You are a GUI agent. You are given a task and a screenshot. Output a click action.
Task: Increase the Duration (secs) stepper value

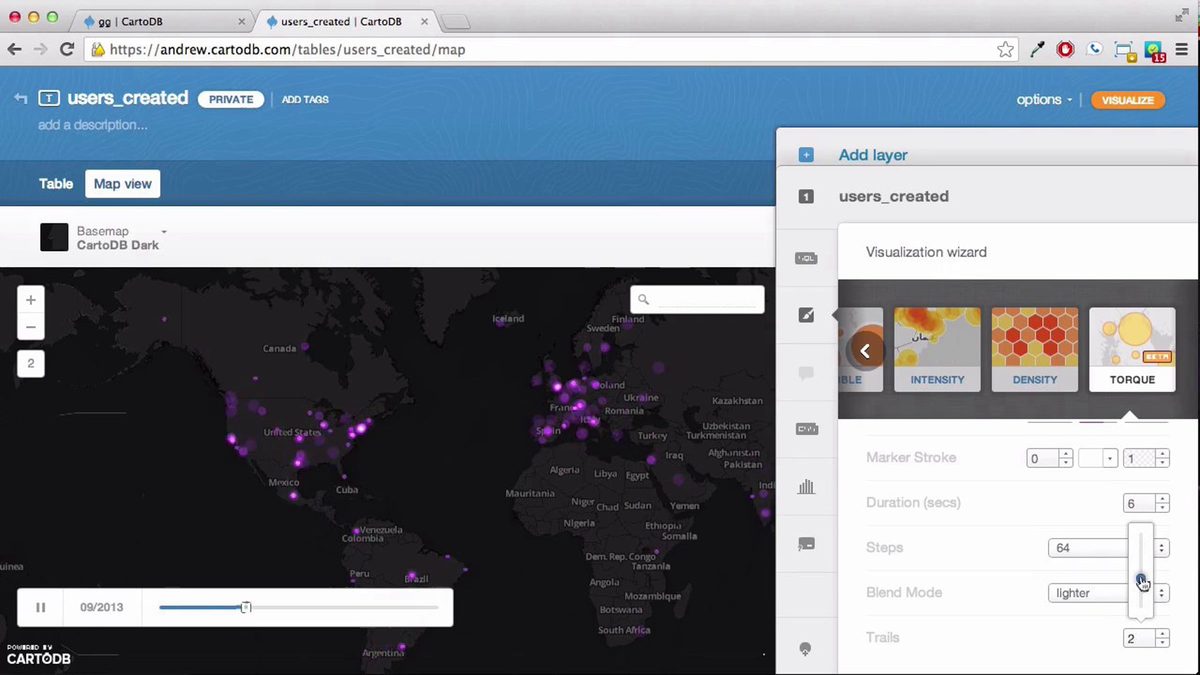pyautogui.click(x=1162, y=498)
